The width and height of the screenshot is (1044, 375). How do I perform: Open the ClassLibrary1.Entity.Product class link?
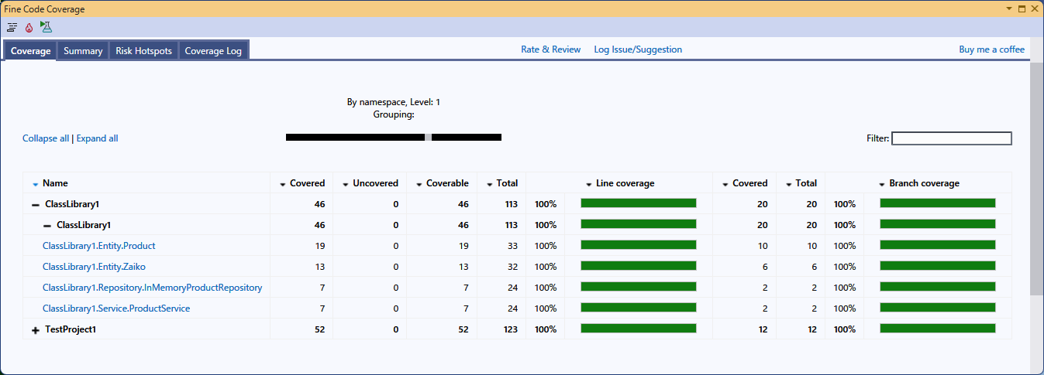(x=99, y=246)
